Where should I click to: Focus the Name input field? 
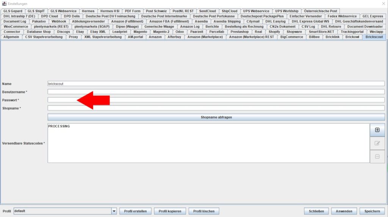(x=216, y=84)
